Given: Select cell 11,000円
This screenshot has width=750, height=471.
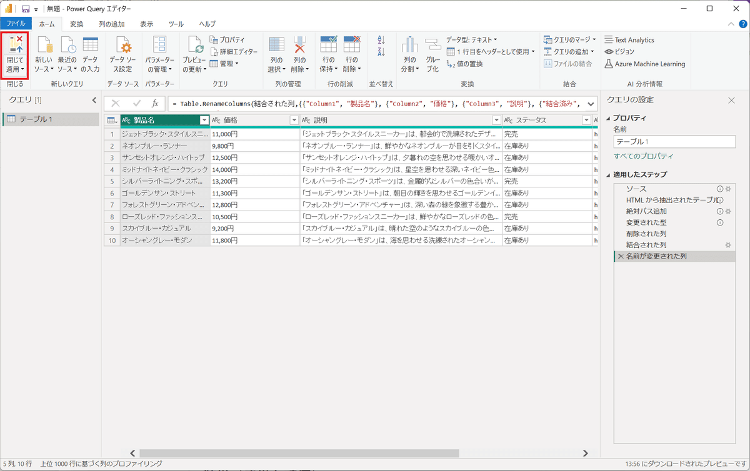Looking at the screenshot, I should 255,134.
